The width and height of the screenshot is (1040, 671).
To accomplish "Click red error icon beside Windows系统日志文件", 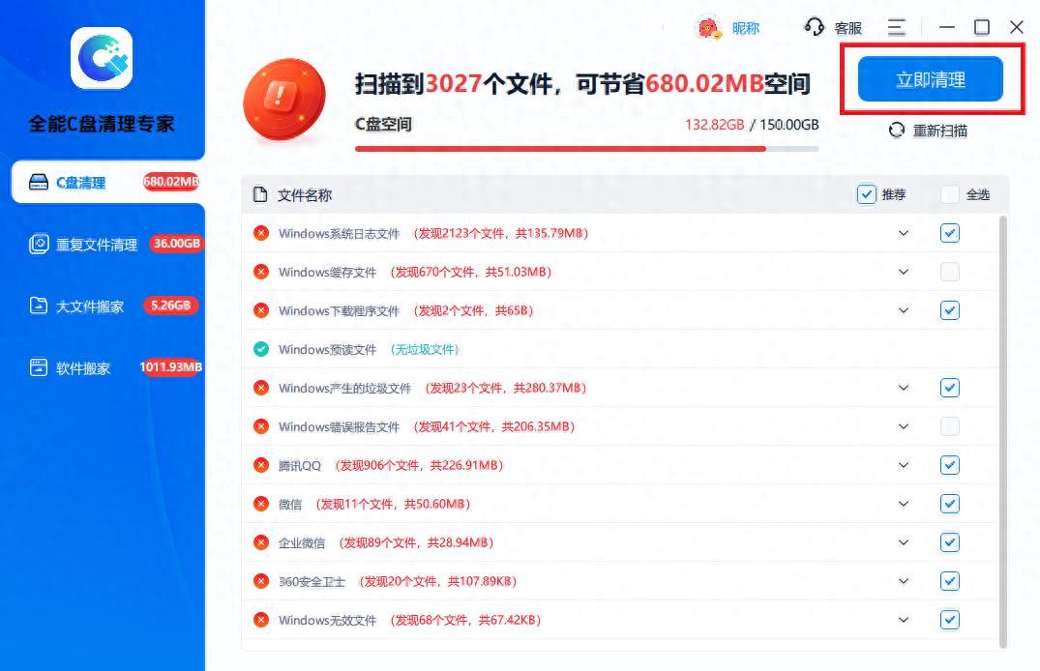I will pyautogui.click(x=261, y=233).
